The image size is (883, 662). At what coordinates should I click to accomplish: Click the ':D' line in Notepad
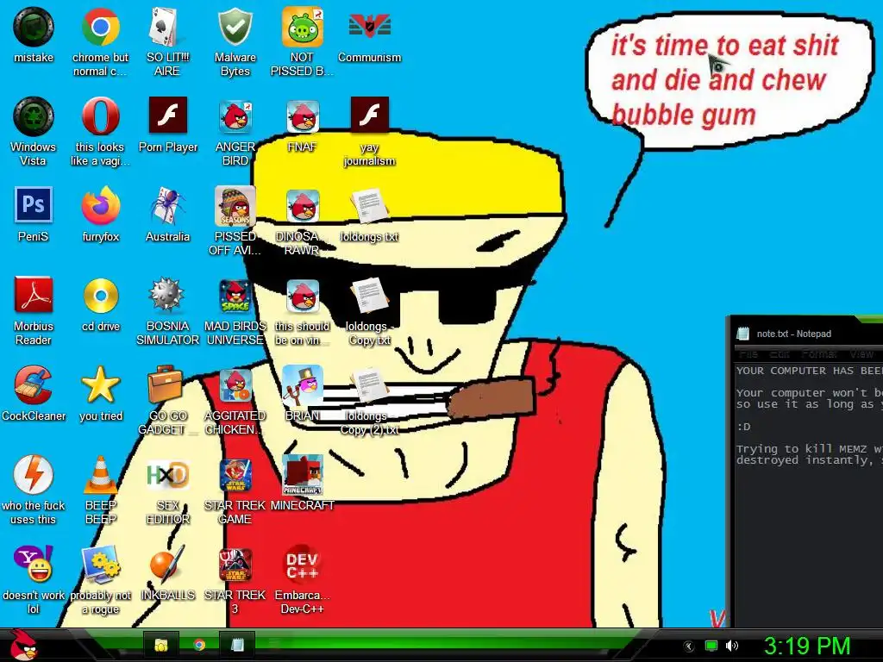pyautogui.click(x=744, y=427)
